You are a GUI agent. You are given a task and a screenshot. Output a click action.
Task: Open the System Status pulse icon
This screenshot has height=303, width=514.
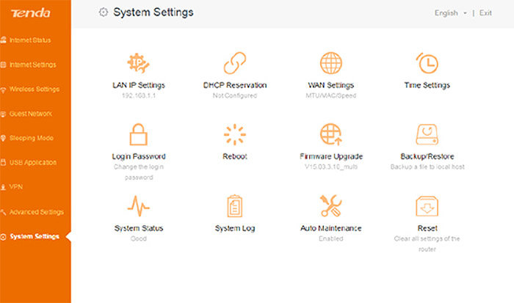tap(138, 206)
